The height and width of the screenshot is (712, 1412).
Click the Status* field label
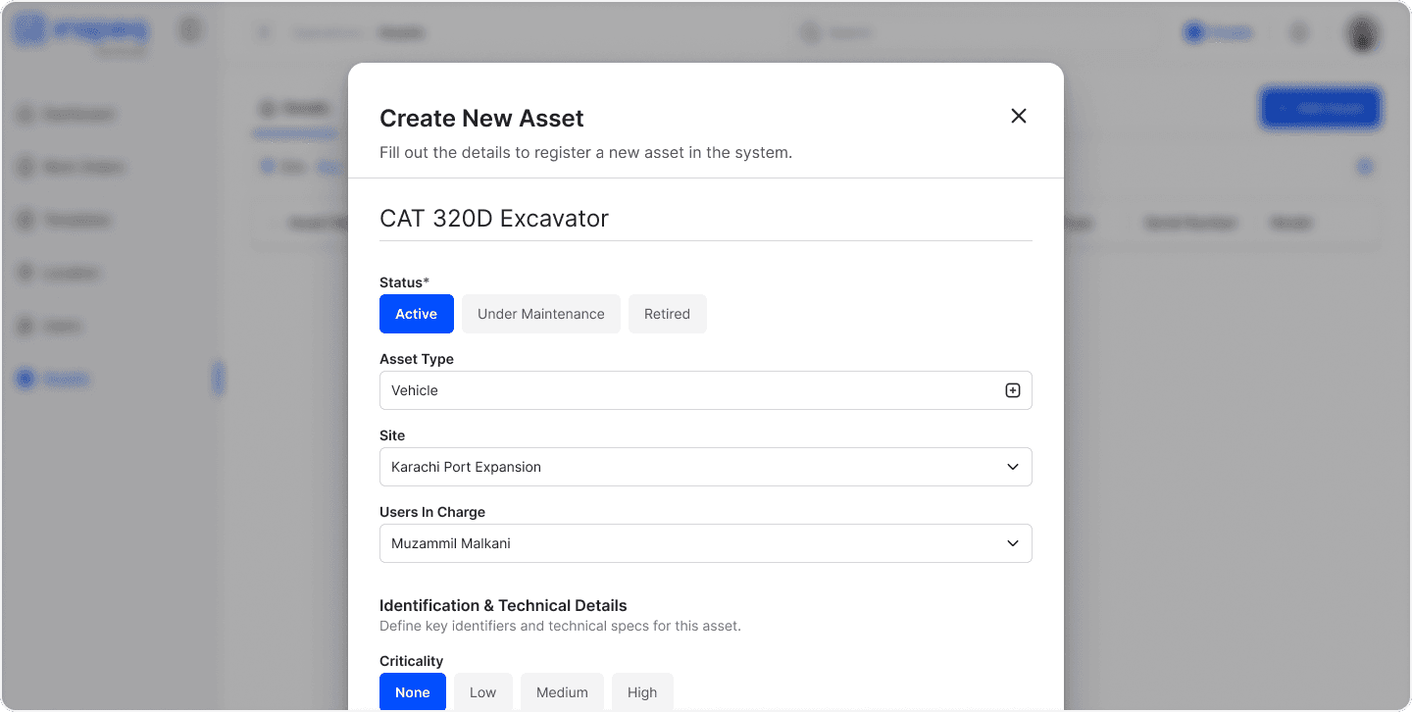(405, 282)
